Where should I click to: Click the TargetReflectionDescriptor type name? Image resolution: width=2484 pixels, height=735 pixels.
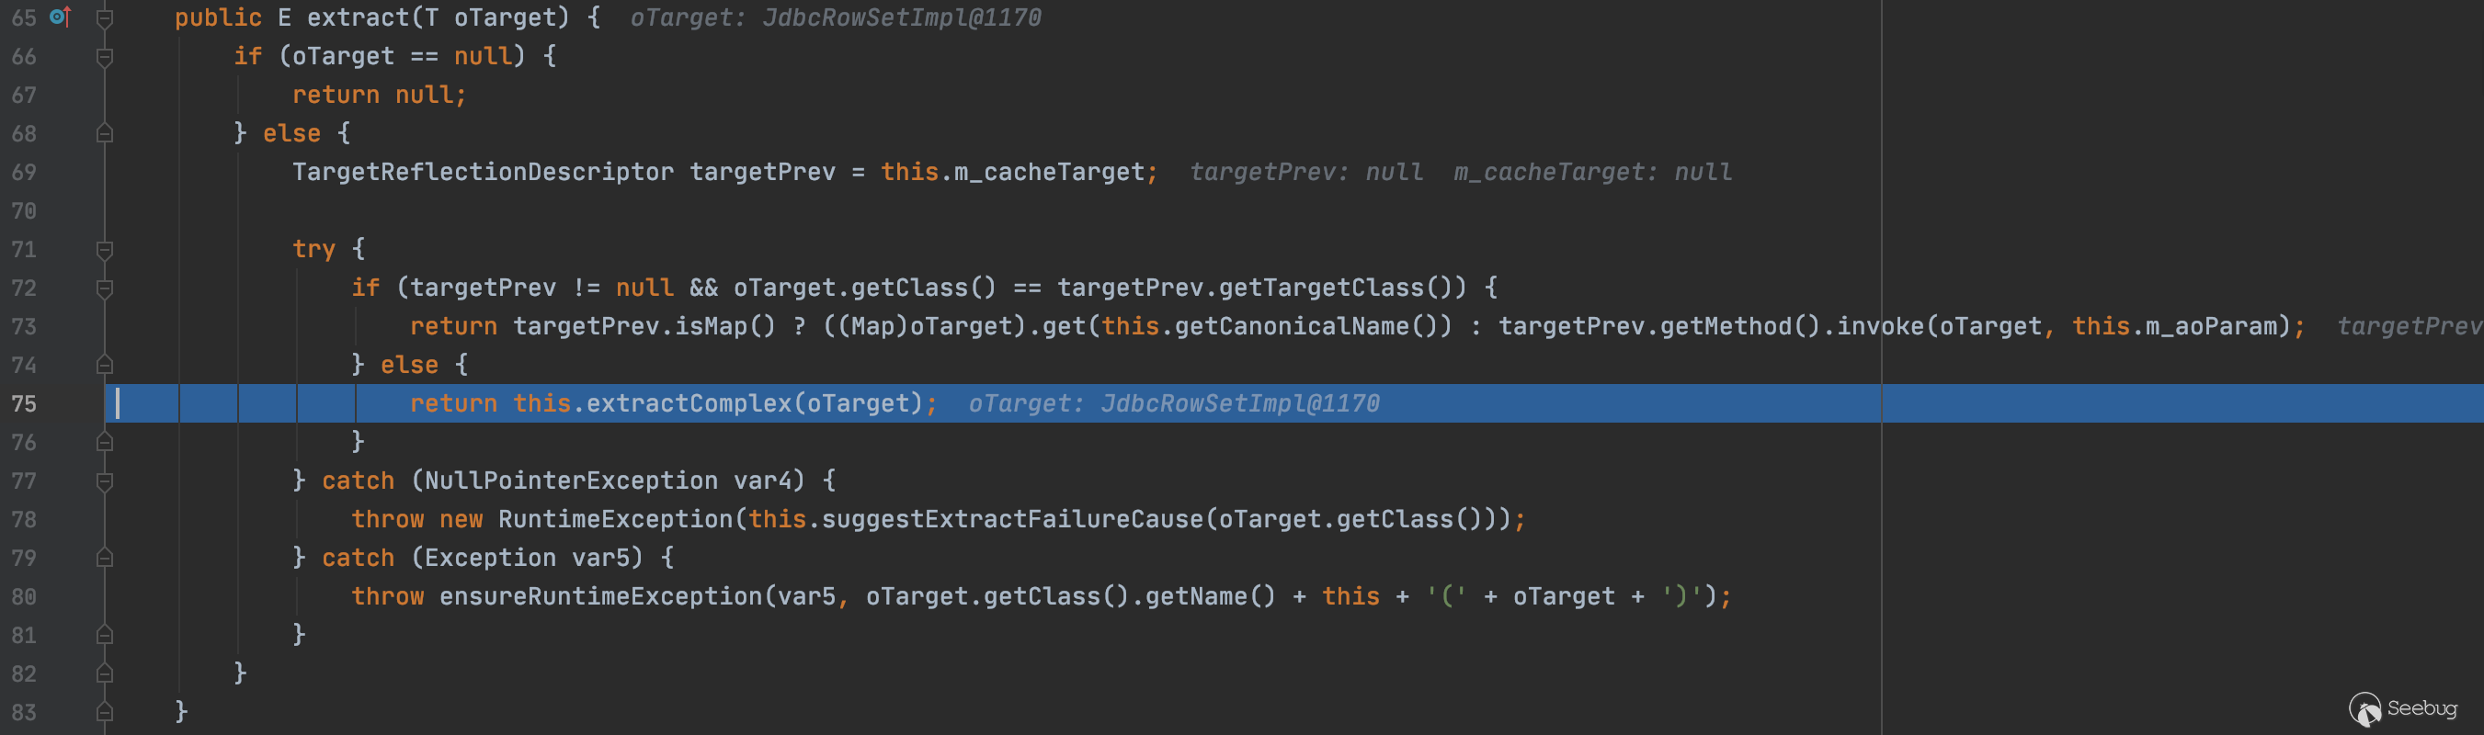(482, 173)
